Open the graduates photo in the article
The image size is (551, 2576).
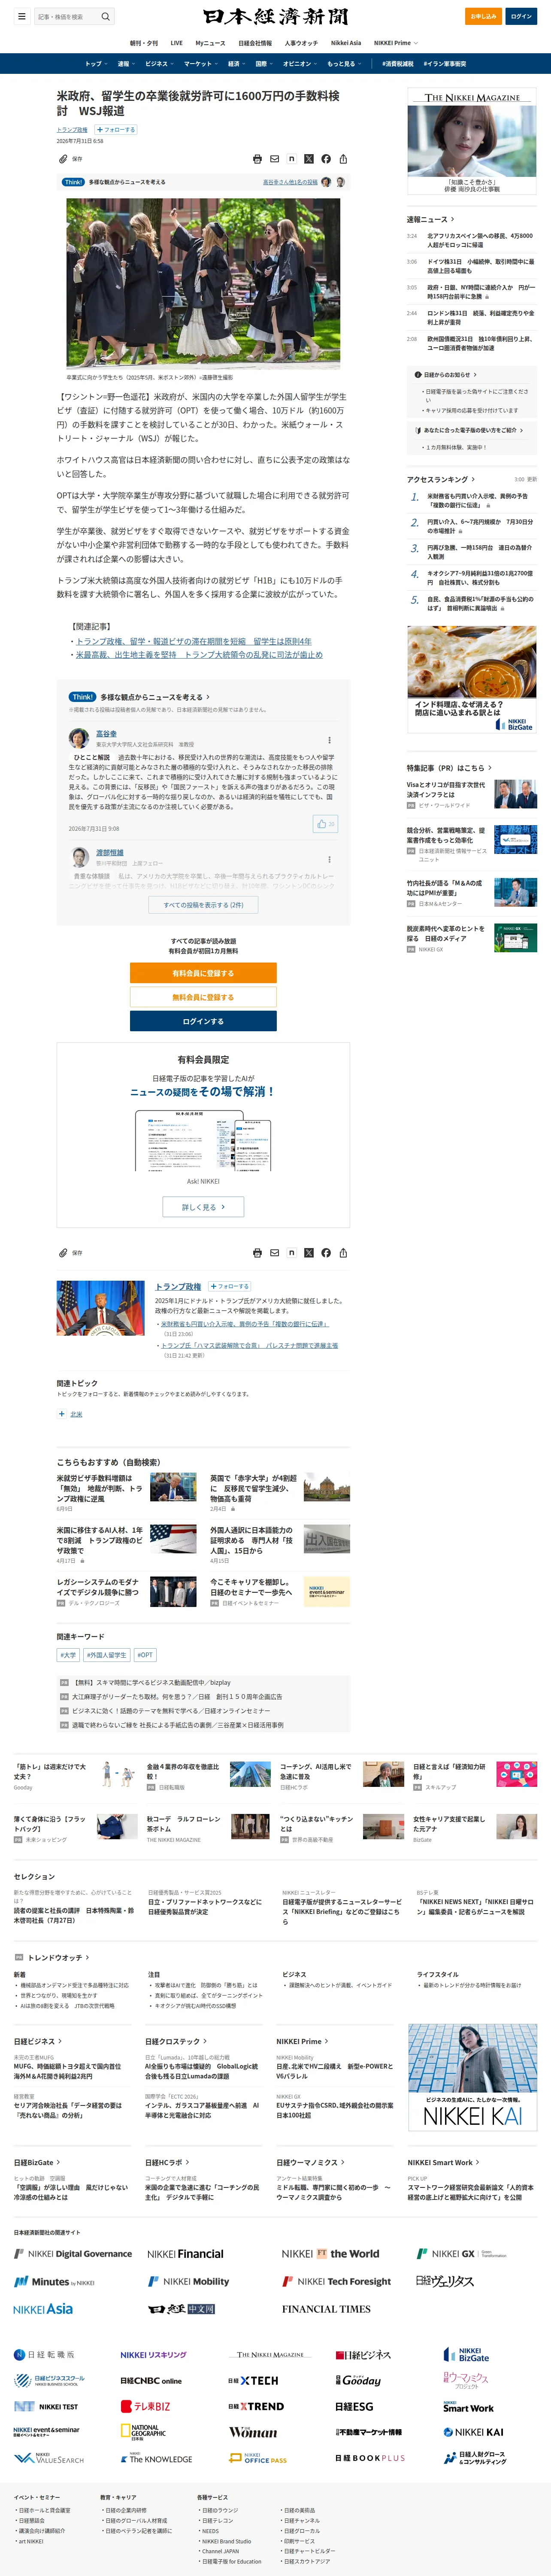(203, 283)
